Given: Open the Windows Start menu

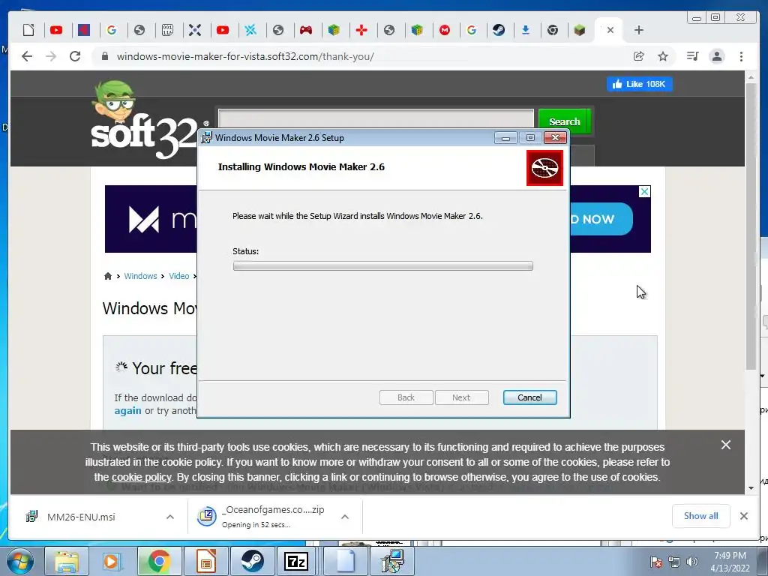Looking at the screenshot, I should click(19, 561).
